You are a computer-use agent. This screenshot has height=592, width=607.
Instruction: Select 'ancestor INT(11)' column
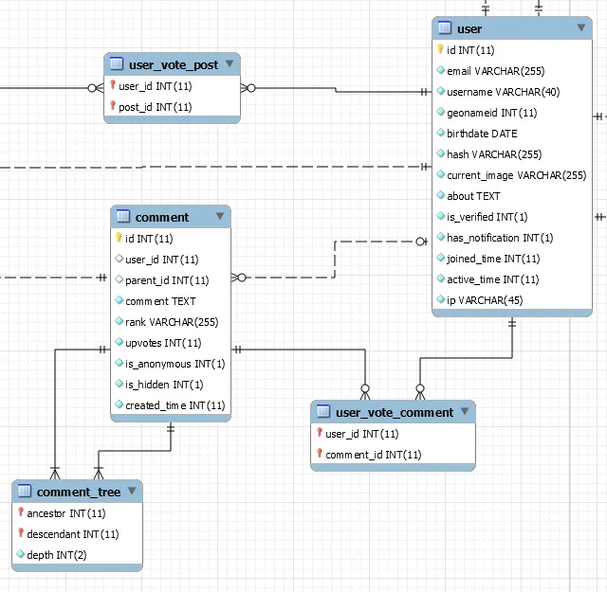66,513
